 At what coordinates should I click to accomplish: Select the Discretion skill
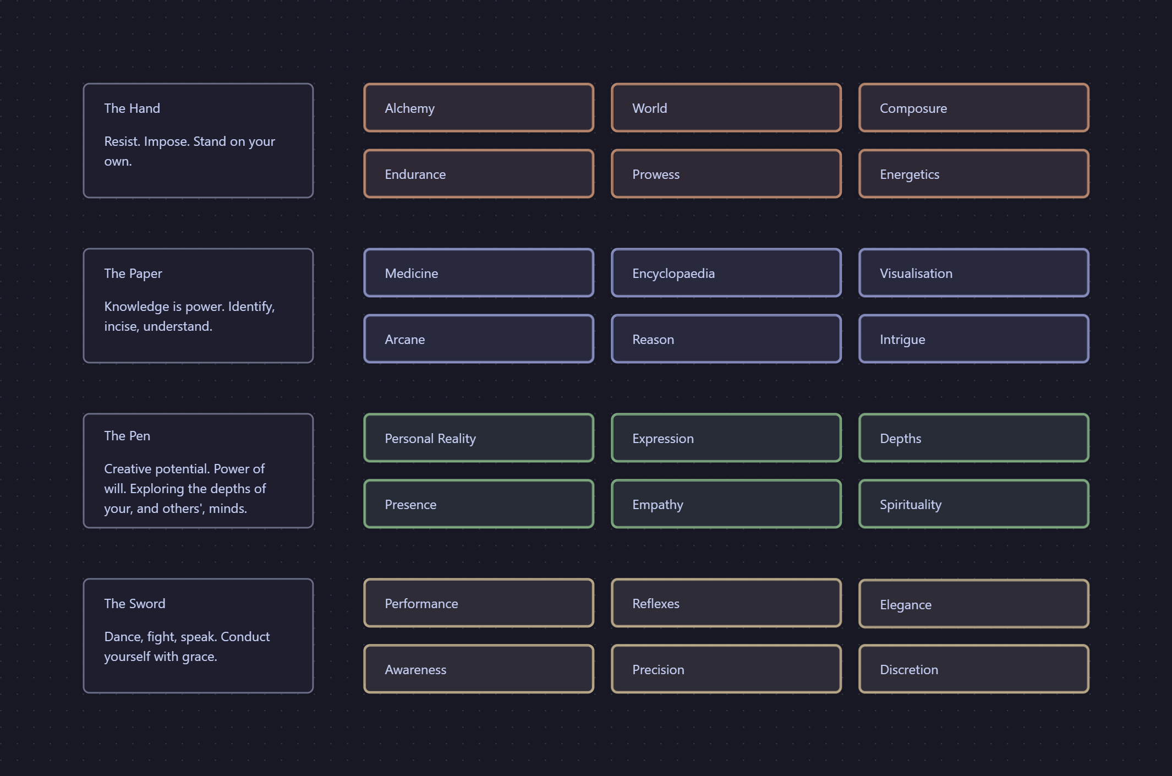click(x=973, y=669)
